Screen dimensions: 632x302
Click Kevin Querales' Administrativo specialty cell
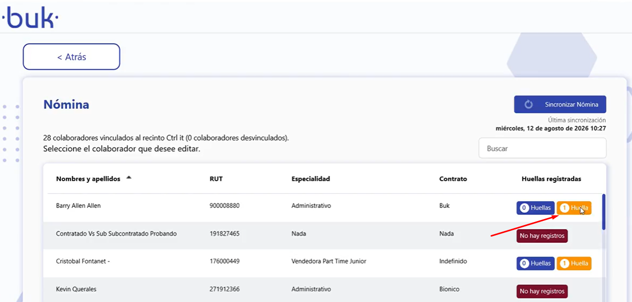[x=311, y=289]
